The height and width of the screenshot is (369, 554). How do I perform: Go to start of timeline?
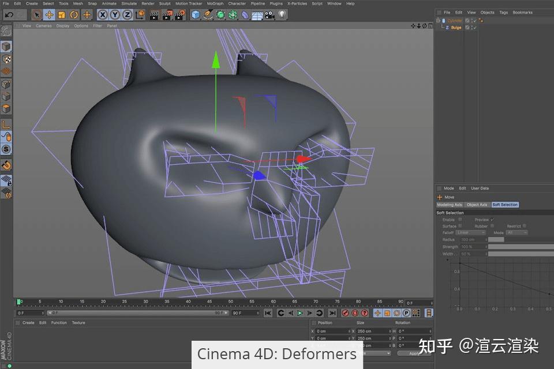coord(268,313)
